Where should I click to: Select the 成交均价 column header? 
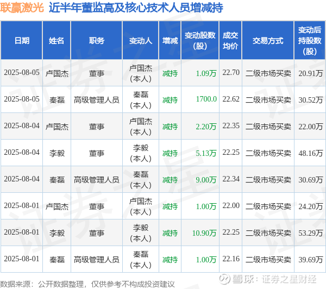(x=230, y=41)
